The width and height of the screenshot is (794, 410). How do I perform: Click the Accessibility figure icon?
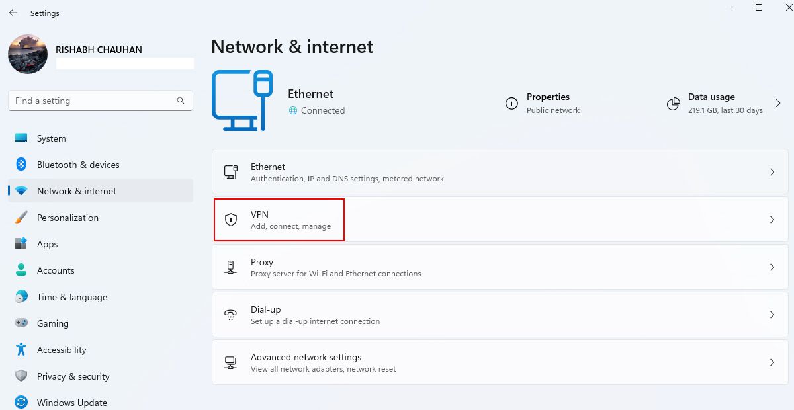21,350
